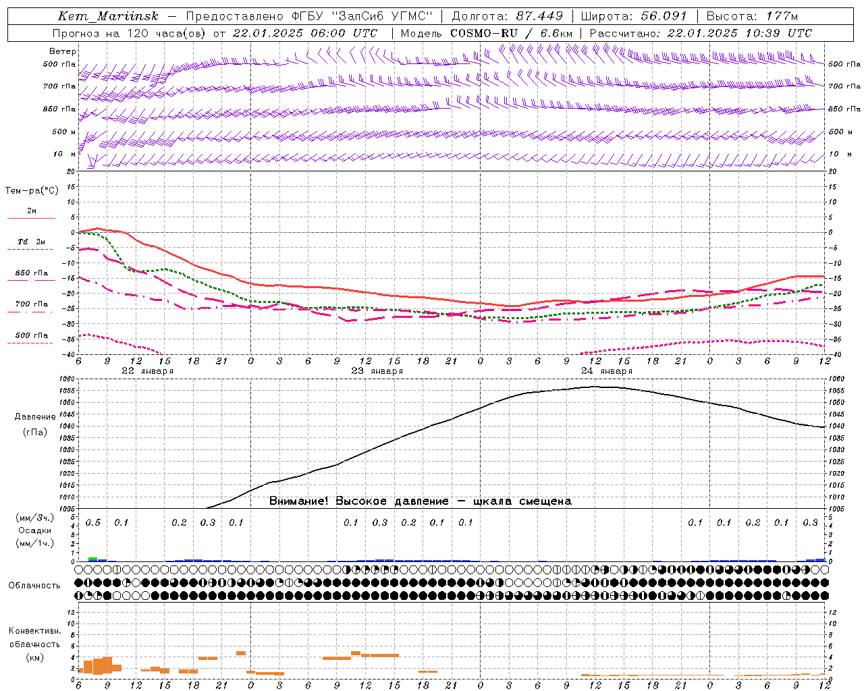Click the 500 гПа dotted legend line in temperature legend
Image resolution: width=864 pixels, height=691 pixels.
[31, 343]
